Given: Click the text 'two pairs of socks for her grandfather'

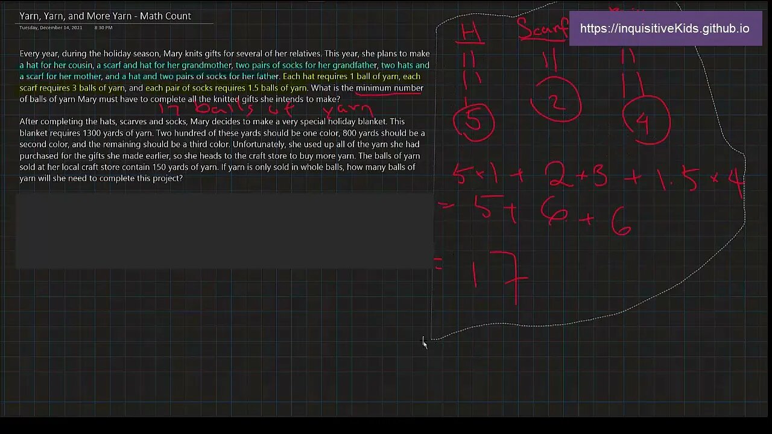Looking at the screenshot, I should point(306,65).
